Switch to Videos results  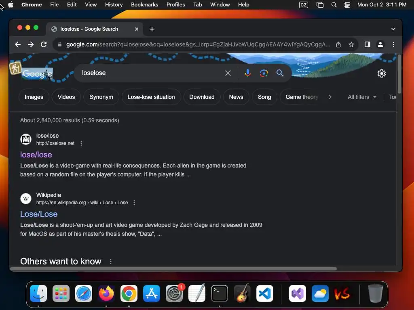66,97
